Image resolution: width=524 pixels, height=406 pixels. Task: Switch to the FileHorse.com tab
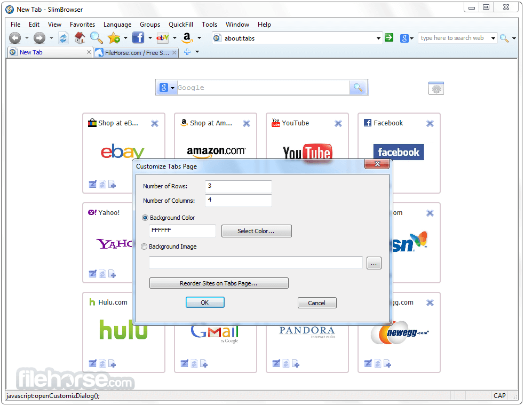click(x=137, y=52)
